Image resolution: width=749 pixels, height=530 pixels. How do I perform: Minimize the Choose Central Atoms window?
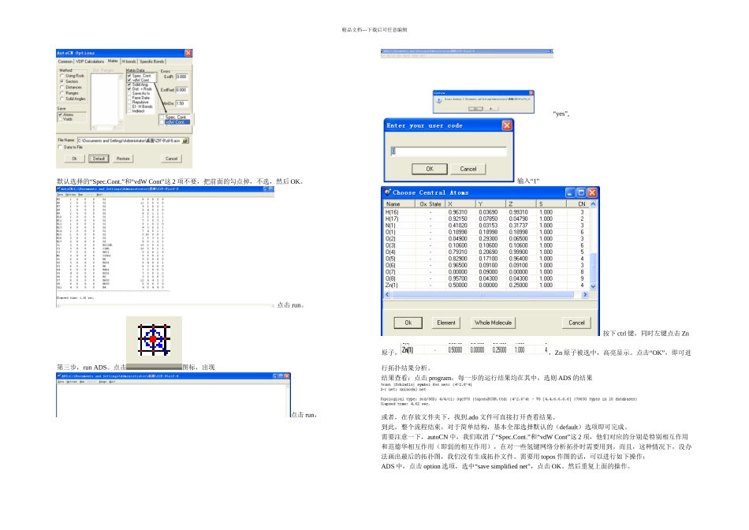pyautogui.click(x=570, y=192)
